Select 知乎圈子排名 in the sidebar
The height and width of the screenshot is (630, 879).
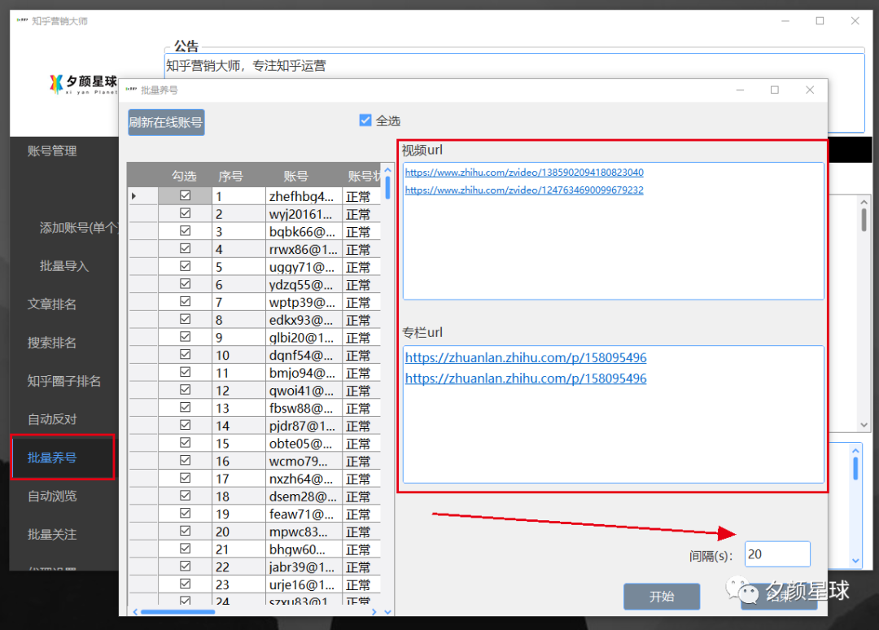[x=64, y=381]
